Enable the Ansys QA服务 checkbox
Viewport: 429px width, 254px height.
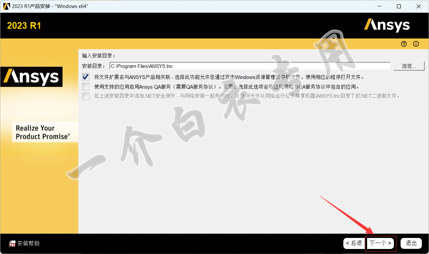click(86, 87)
